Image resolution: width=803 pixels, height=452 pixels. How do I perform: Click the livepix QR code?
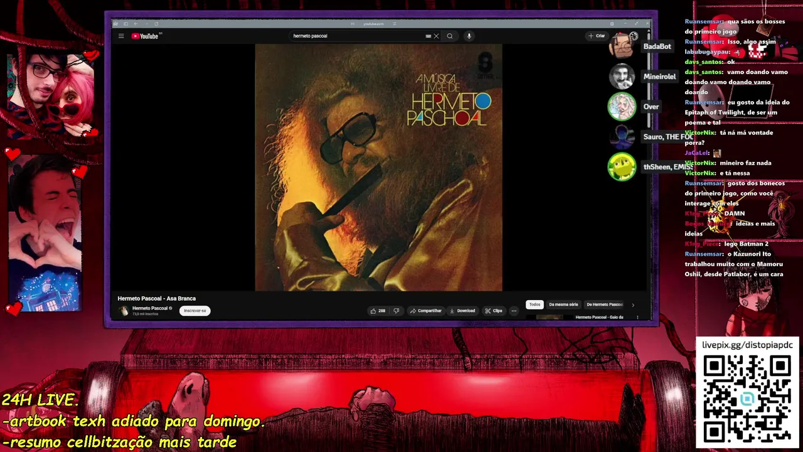click(747, 399)
